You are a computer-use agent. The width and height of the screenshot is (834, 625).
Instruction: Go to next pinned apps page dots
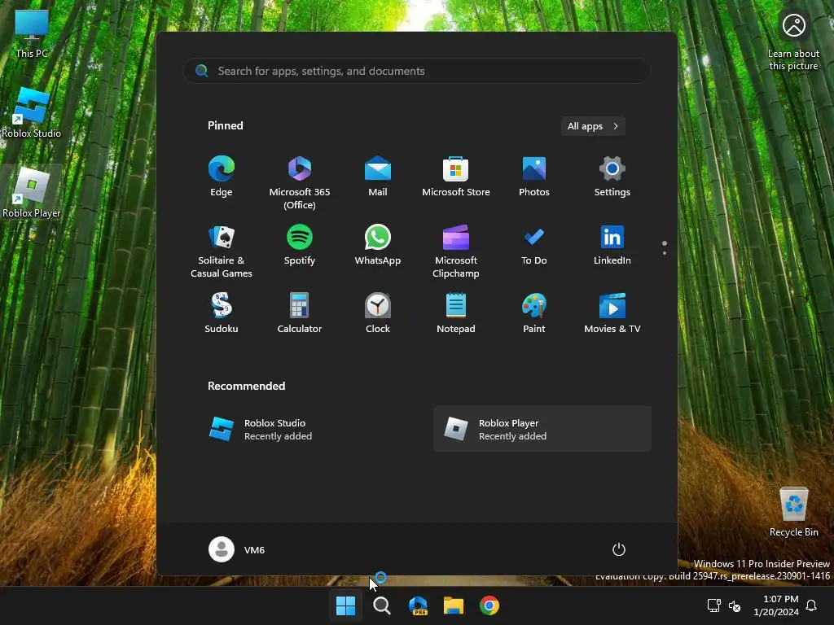coord(665,247)
